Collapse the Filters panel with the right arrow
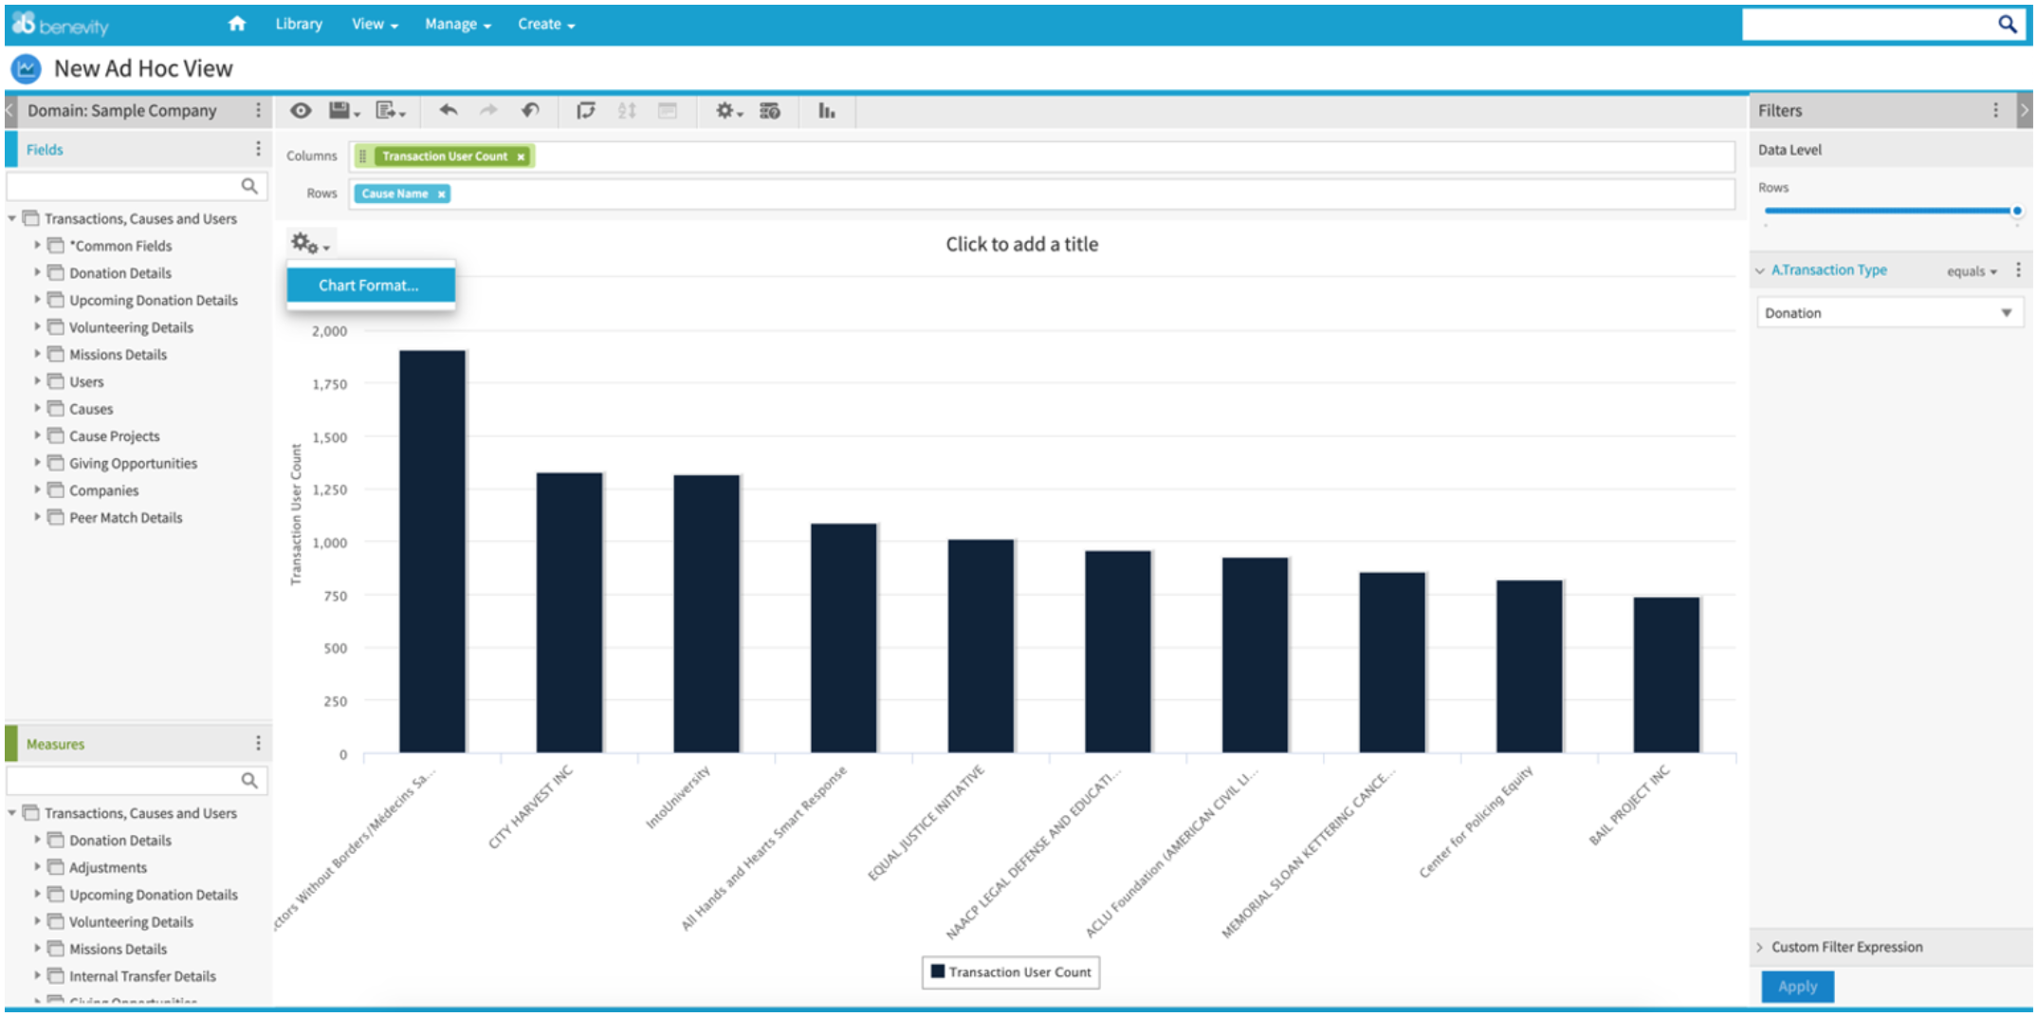The height and width of the screenshot is (1017, 2037). click(x=2025, y=111)
